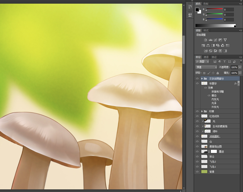Select the 斜面和浮雕 effect row

pyautogui.click(x=218, y=92)
